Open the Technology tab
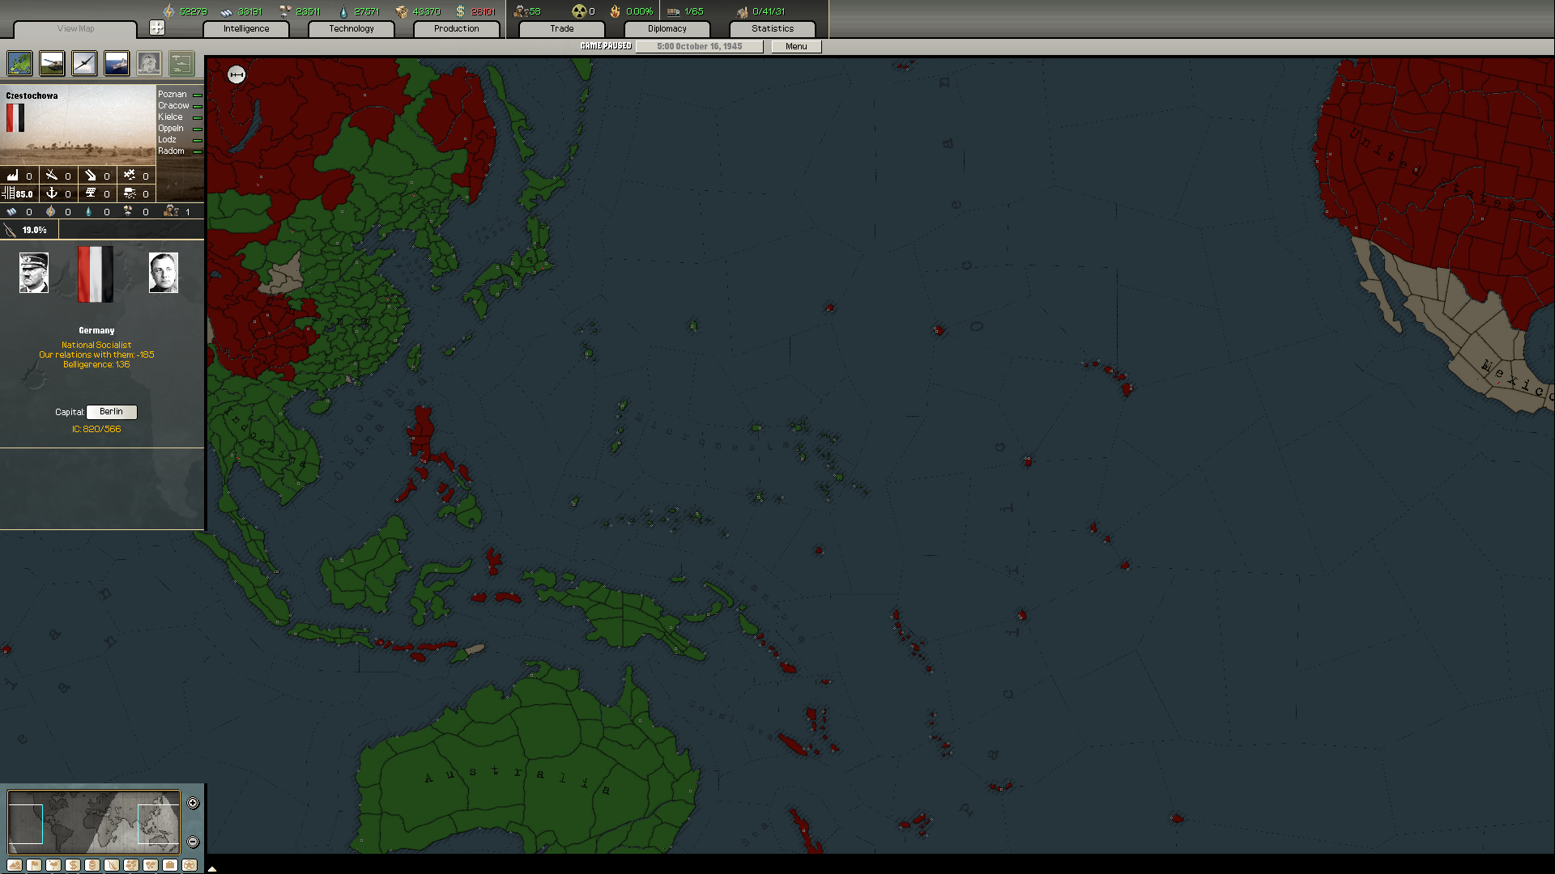This screenshot has width=1555, height=874. coord(351,28)
